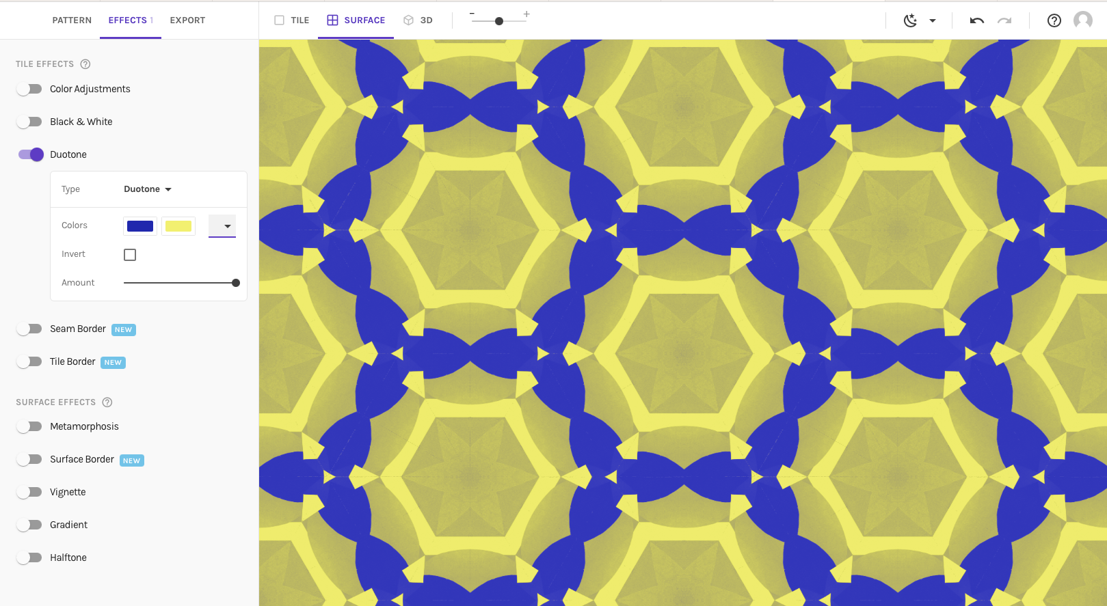Open the user profile avatar

1083,20
